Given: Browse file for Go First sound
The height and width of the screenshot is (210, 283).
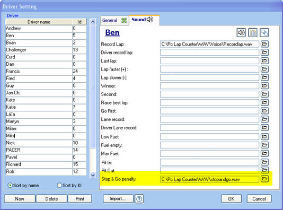Looking at the screenshot, I should pyautogui.click(x=264, y=111).
